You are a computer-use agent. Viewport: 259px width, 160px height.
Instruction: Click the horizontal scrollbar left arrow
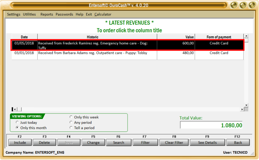(15, 109)
